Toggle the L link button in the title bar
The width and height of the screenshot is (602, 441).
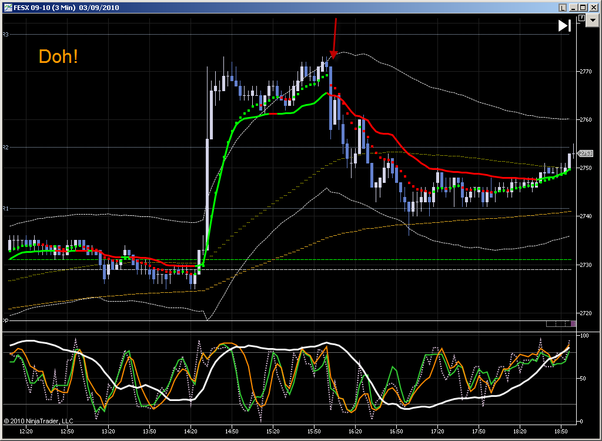coord(563,8)
